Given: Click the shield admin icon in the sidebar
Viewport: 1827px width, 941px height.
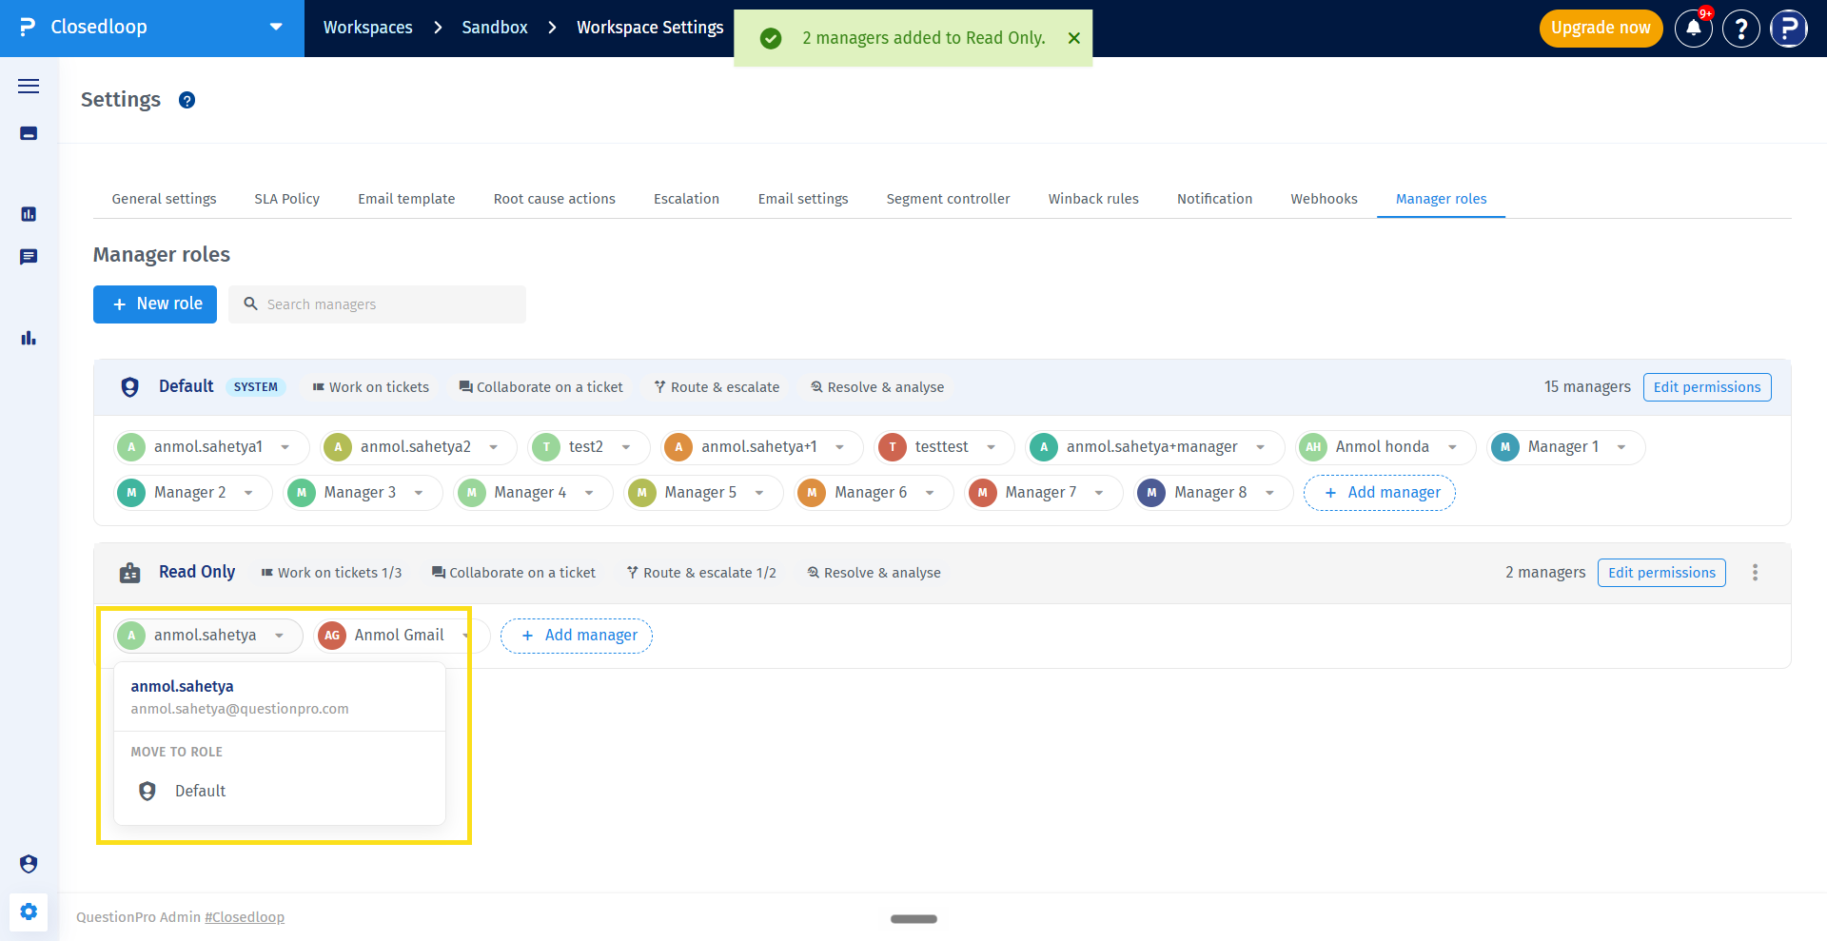Looking at the screenshot, I should click(x=29, y=864).
